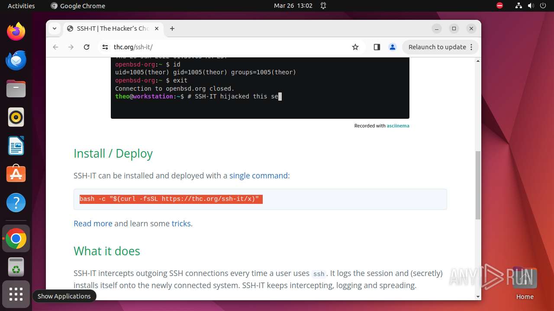Select the SSH-IT | The Hacker's Choice tab
554x311 pixels.
point(113,29)
